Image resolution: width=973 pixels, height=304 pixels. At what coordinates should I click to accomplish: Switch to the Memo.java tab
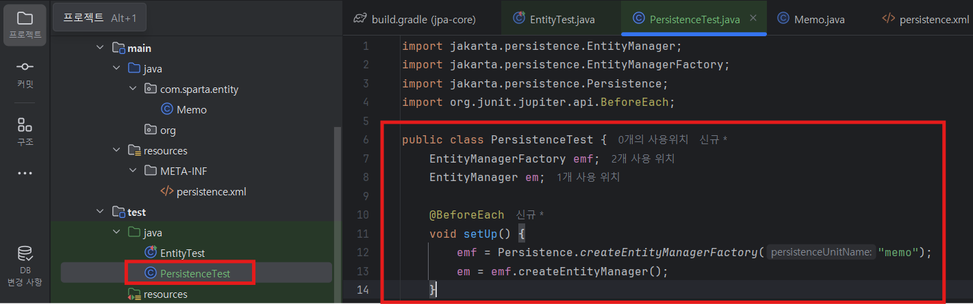[x=811, y=19]
